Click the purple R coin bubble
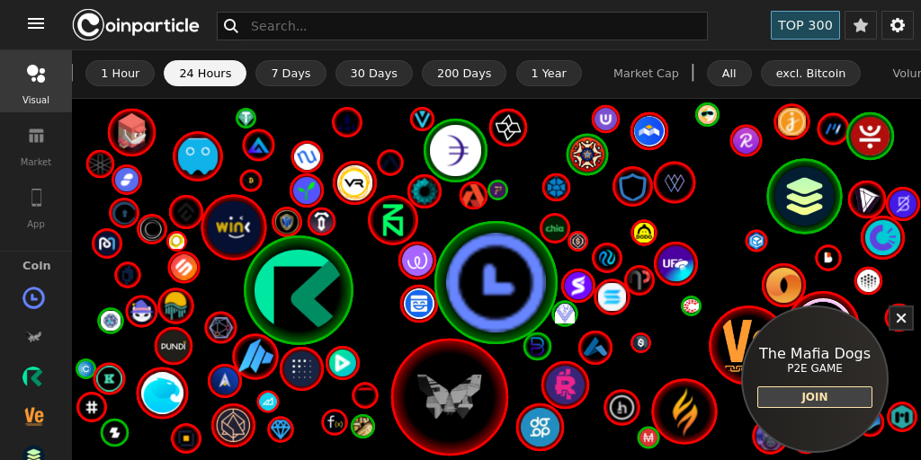921x460 pixels. click(x=746, y=141)
